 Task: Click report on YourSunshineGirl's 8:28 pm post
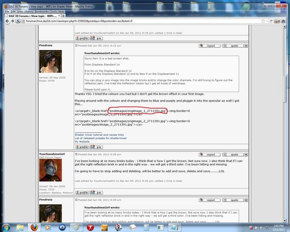(209, 155)
